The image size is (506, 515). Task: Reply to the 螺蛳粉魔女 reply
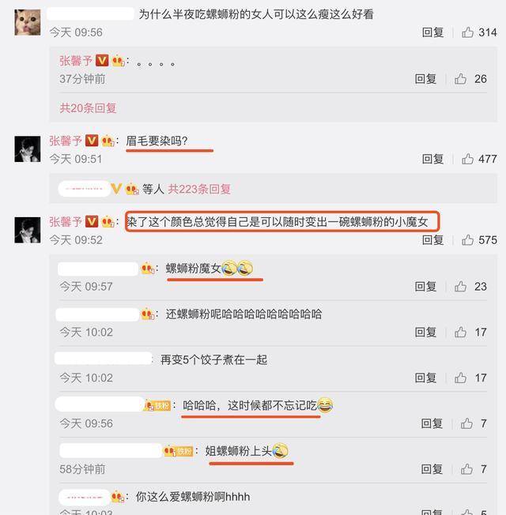tap(425, 287)
